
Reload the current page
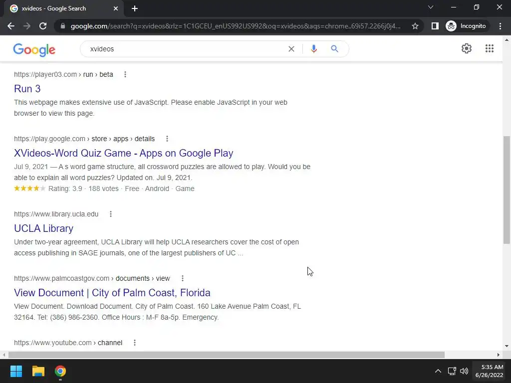point(43,26)
